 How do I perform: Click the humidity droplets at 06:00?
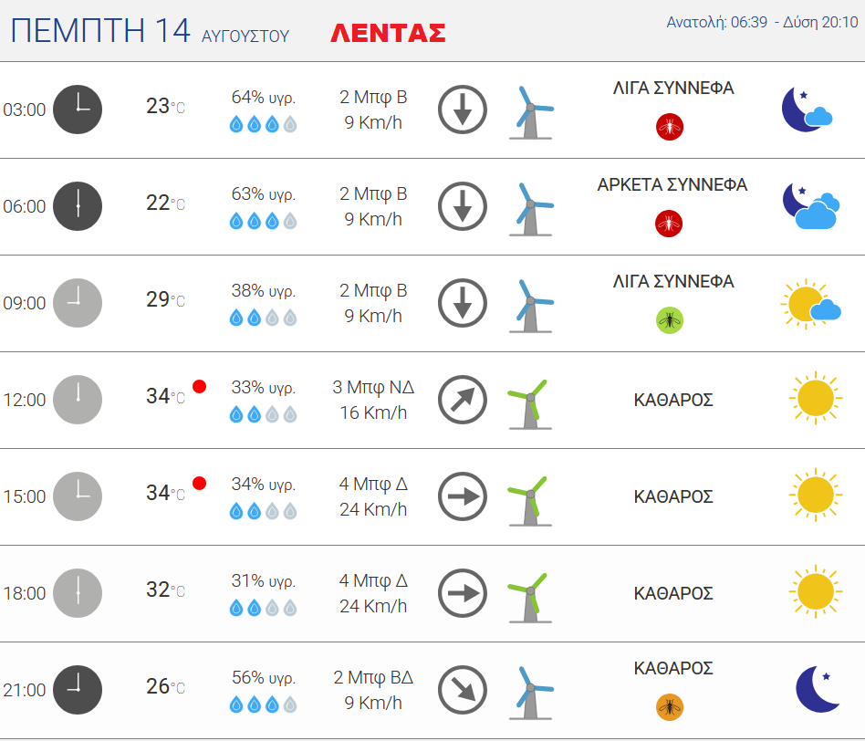tap(263, 221)
